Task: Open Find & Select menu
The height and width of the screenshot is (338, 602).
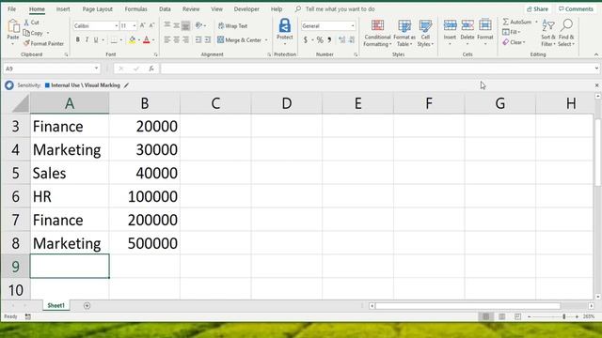Action: (566, 33)
